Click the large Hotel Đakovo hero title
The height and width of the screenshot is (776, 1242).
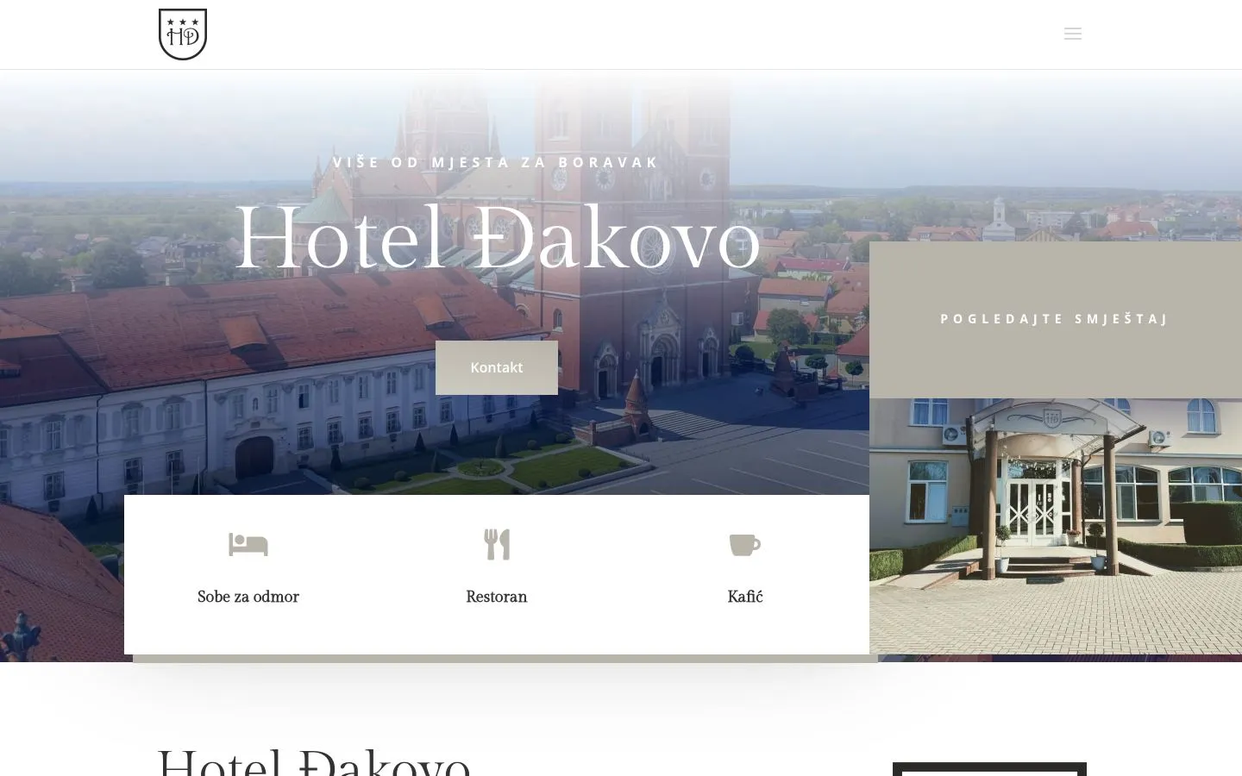498,239
